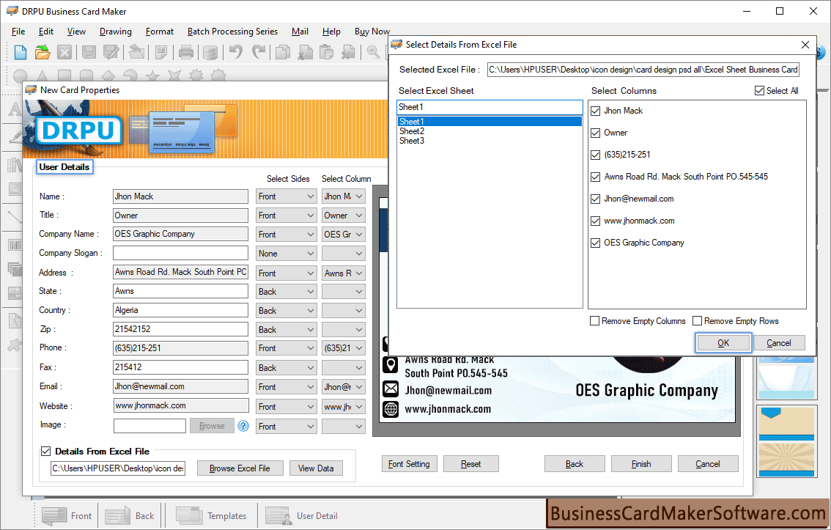Click the Copy pages icon
The width and height of the screenshot is (831, 530).
(283, 52)
